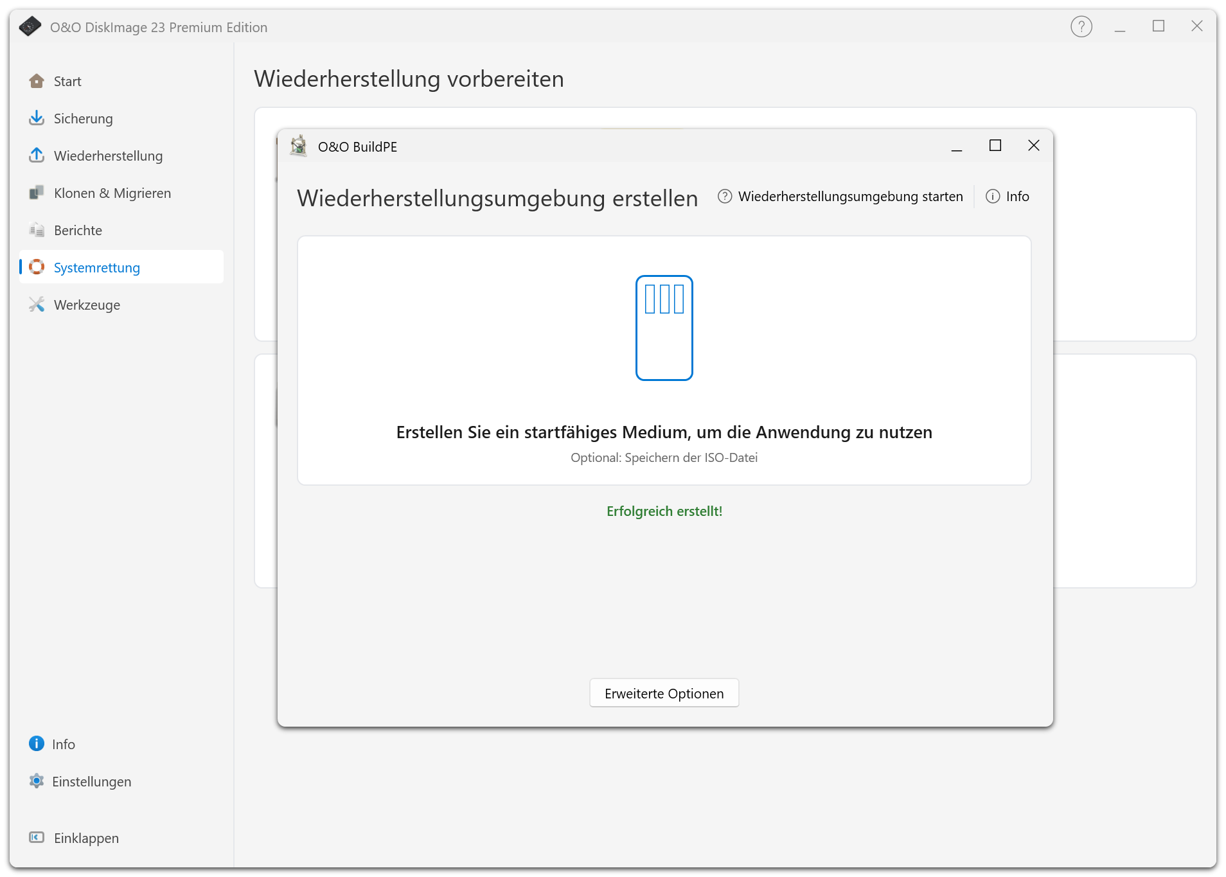Click the Klonen & Migrieren icon
1226x877 pixels.
pyautogui.click(x=37, y=193)
